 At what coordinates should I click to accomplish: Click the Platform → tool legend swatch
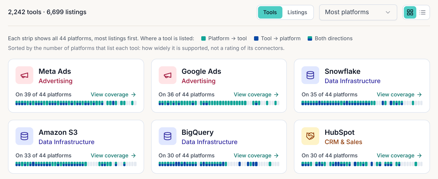click(x=203, y=38)
